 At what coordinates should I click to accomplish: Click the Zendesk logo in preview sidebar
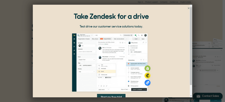tap(74, 35)
